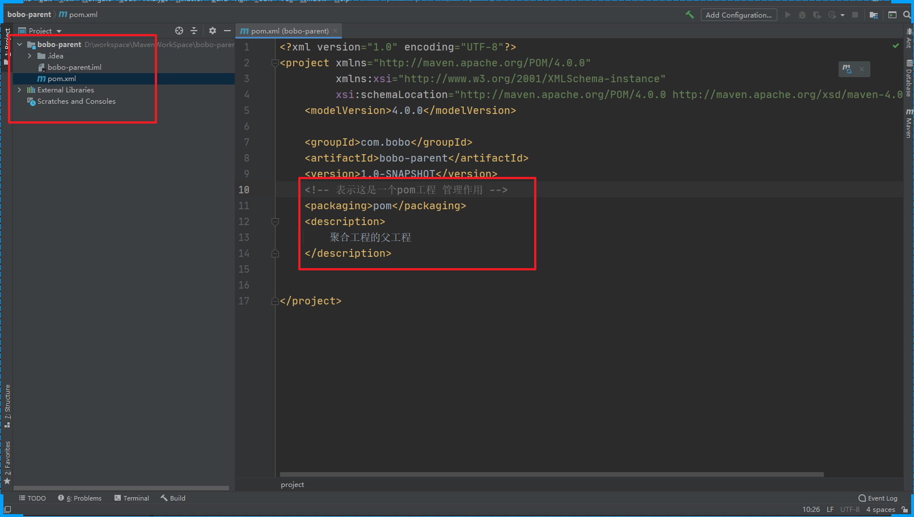
Task: Toggle fold marker at description line 12
Action: (275, 222)
